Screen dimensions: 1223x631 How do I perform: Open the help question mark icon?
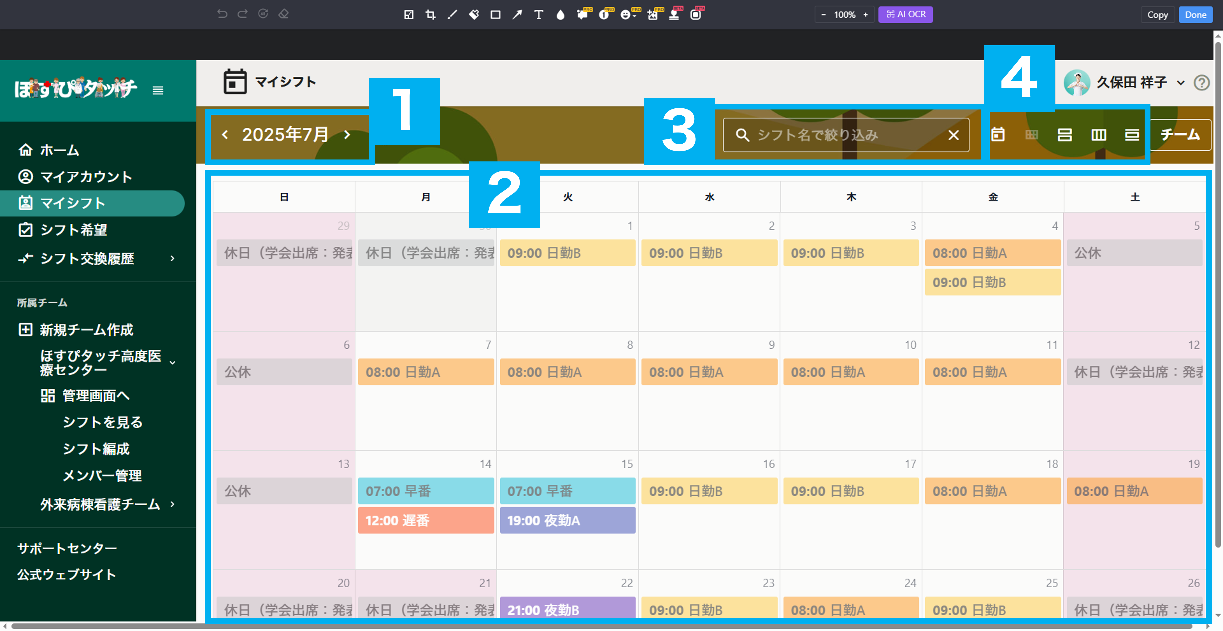coord(1201,83)
